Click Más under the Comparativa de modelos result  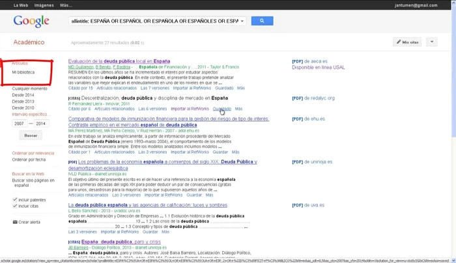point(236,152)
